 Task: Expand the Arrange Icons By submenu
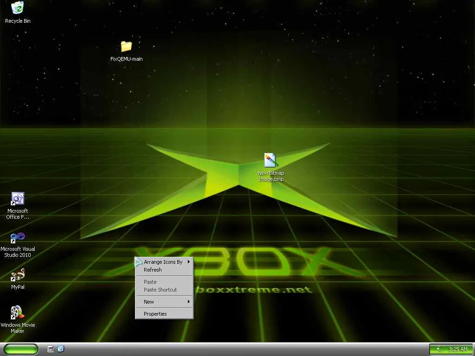[x=164, y=262]
